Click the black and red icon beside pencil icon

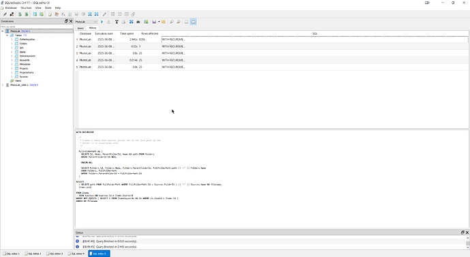point(12,14)
